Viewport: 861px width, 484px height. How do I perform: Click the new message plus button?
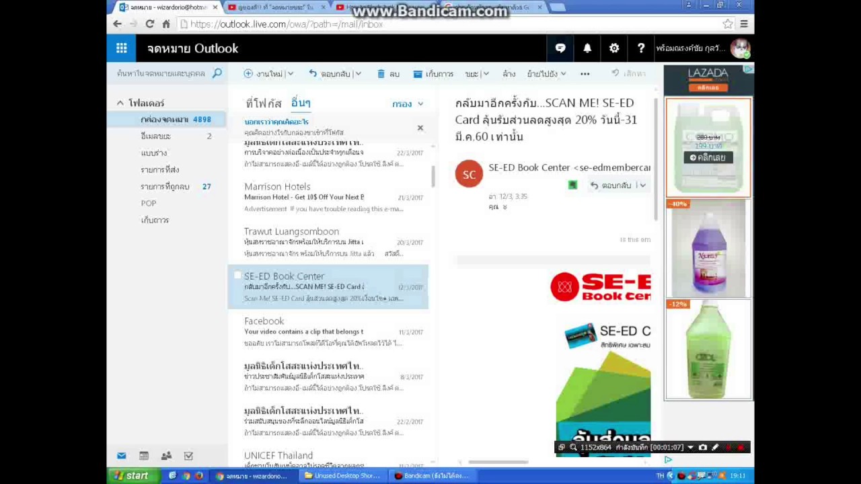click(x=248, y=73)
